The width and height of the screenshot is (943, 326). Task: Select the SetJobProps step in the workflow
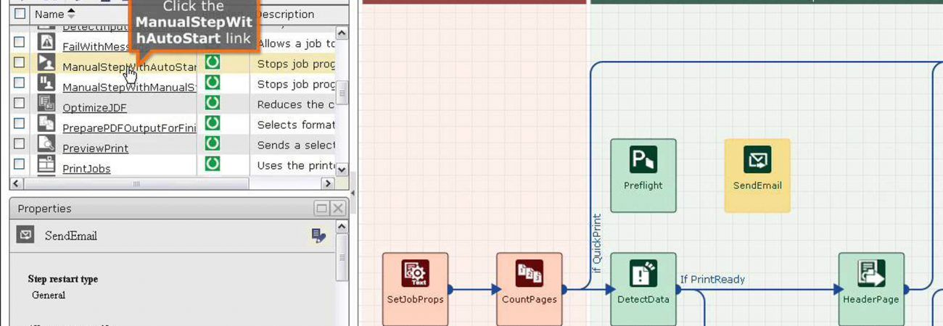tap(415, 289)
